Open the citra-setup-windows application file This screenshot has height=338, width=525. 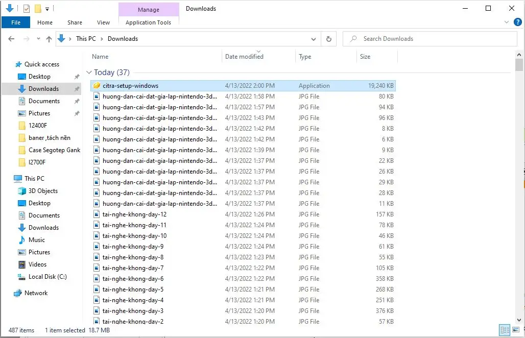click(x=130, y=86)
